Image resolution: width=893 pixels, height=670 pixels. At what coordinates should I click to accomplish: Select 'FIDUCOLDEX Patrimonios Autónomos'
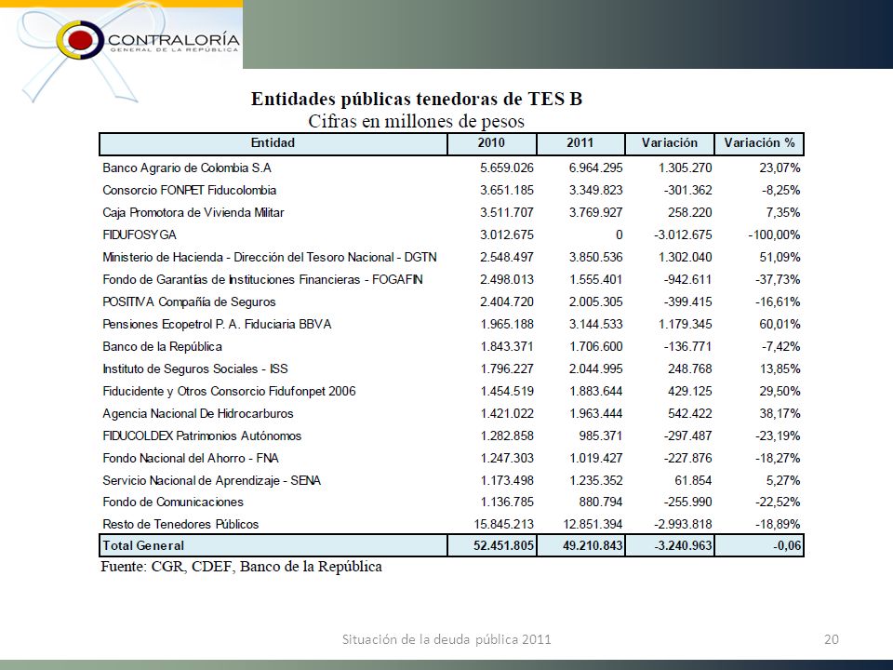(x=202, y=435)
